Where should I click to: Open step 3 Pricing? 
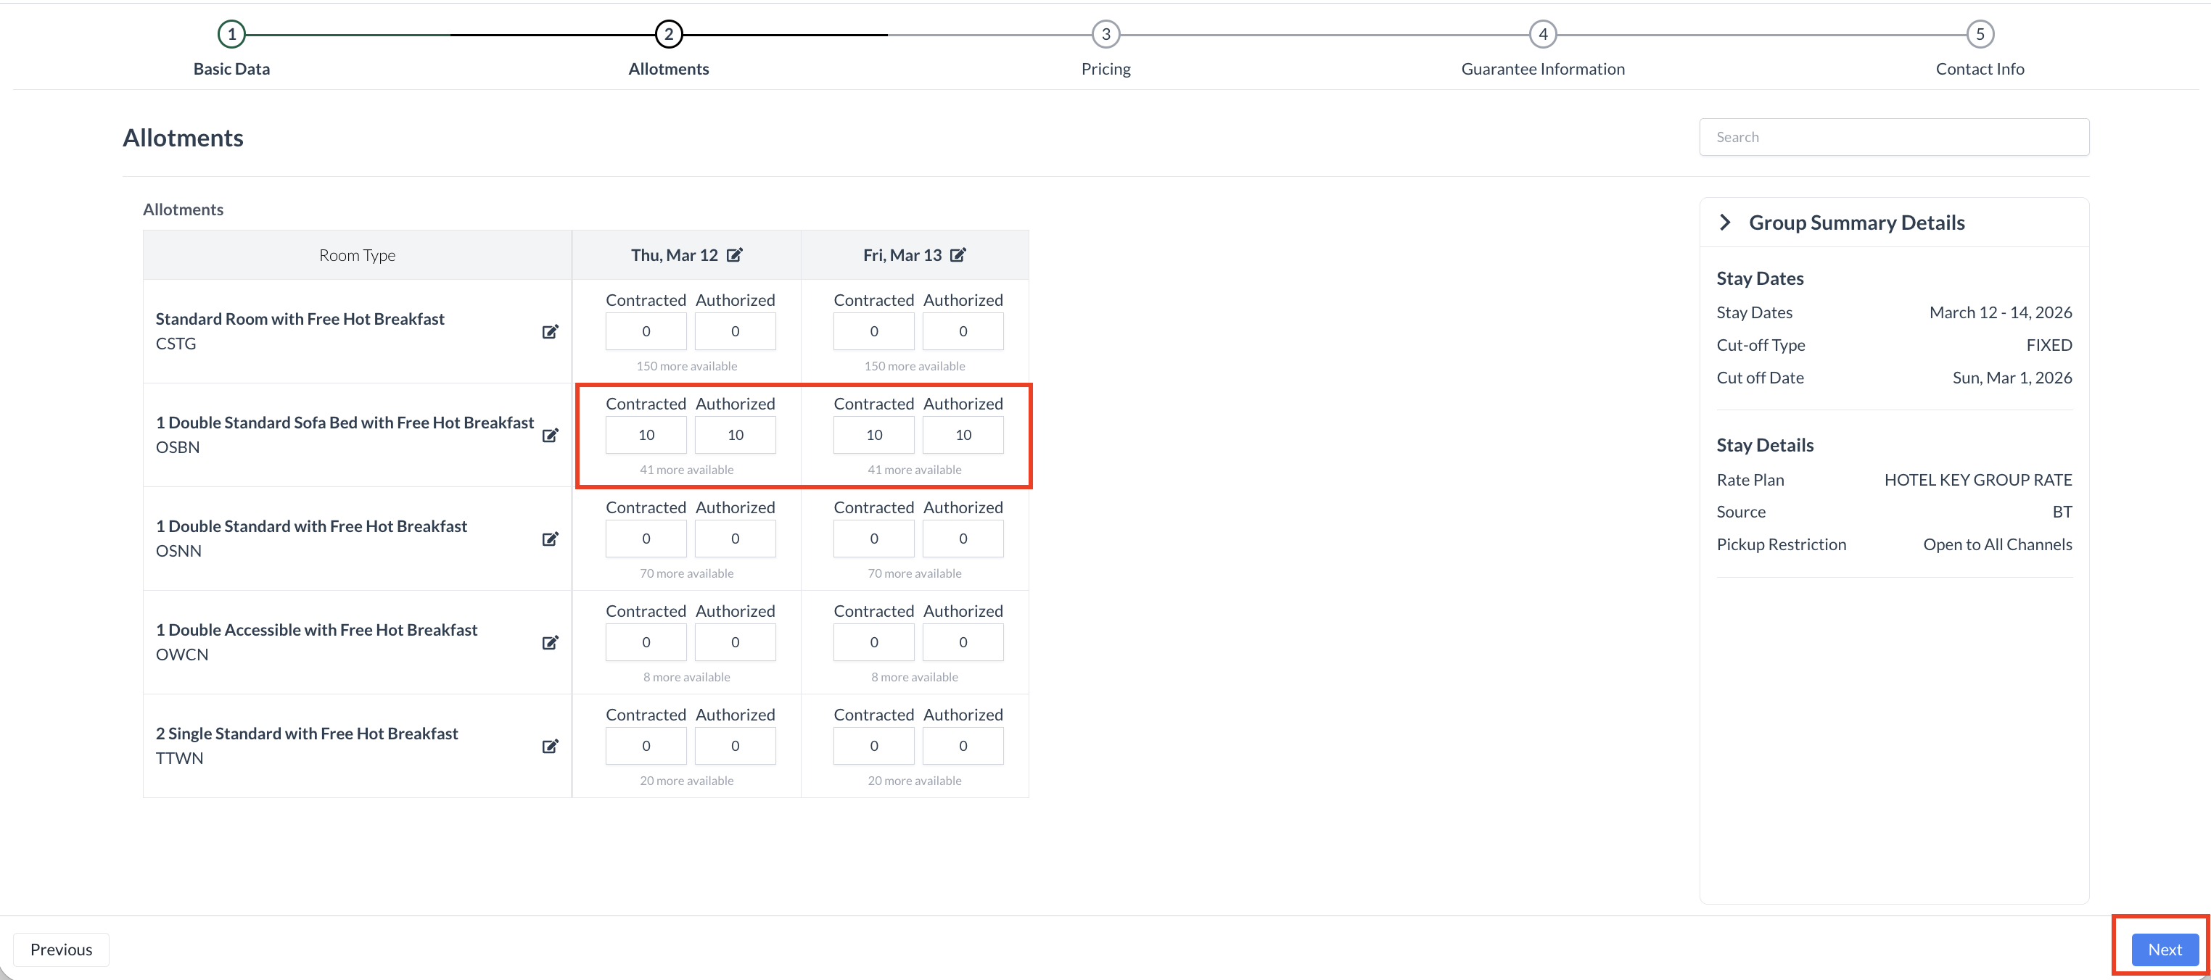(1105, 34)
